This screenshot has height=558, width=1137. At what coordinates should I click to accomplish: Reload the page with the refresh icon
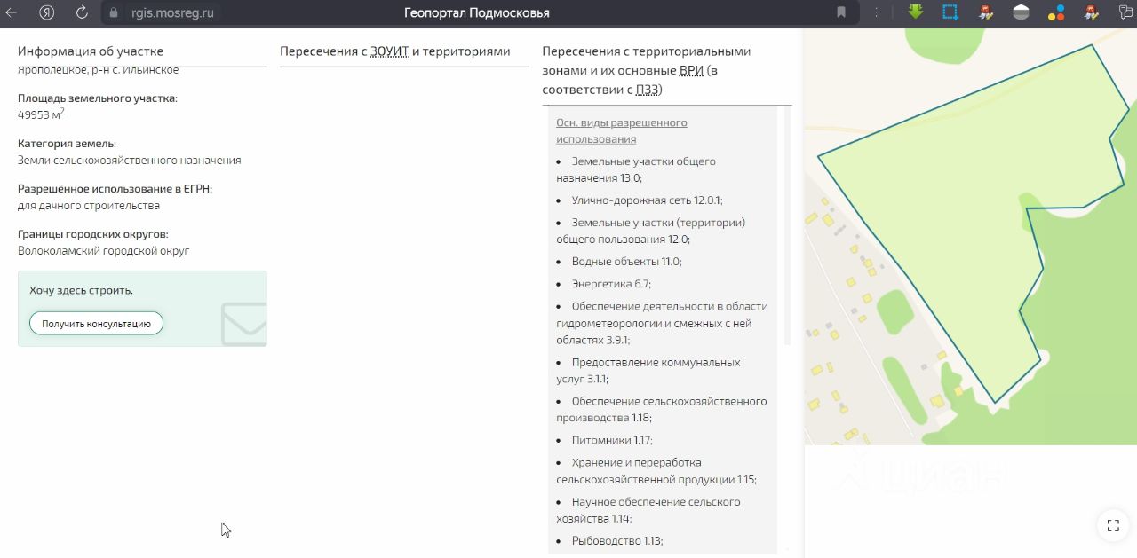point(82,12)
